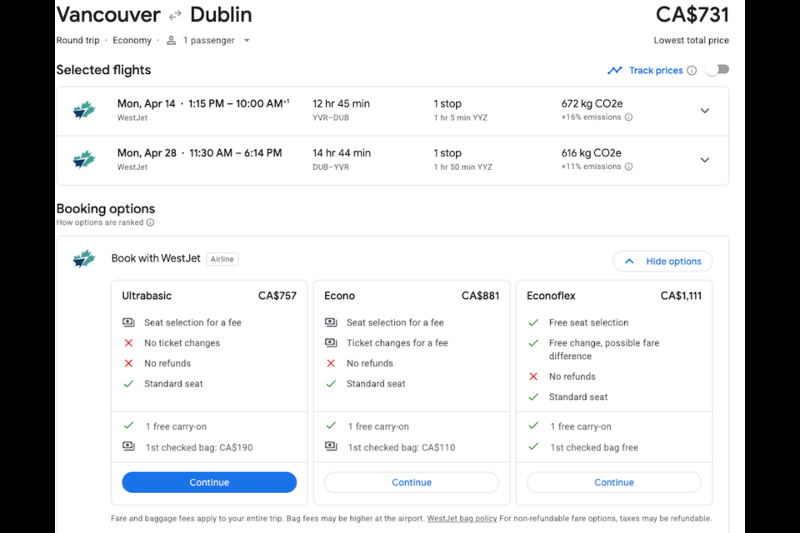
Task: Click the How options are ranked text
Action: (100, 222)
